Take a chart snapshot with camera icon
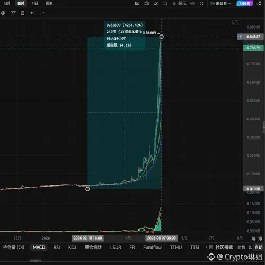Image resolution: width=265 pixels, height=265 pixels. pyautogui.click(x=147, y=3)
